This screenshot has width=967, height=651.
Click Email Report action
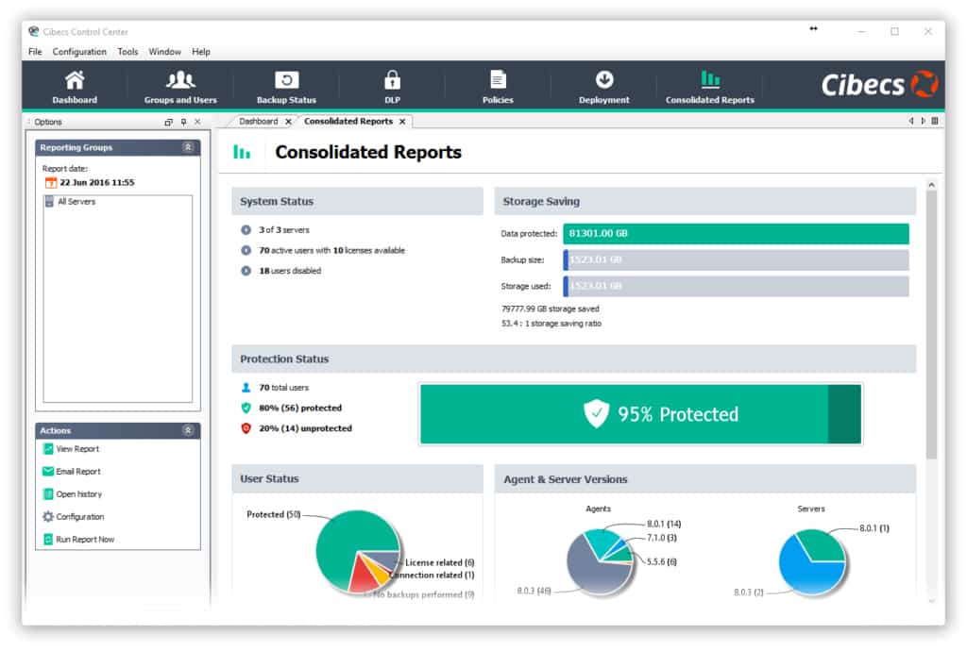[x=78, y=472]
